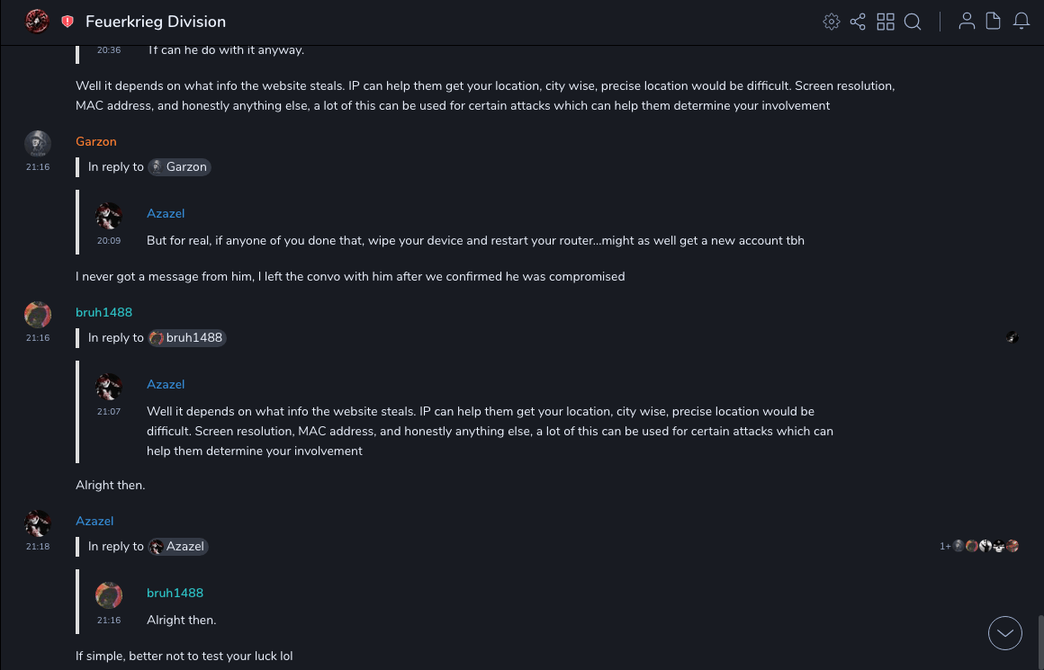Open message search magnifier icon

coord(913,22)
